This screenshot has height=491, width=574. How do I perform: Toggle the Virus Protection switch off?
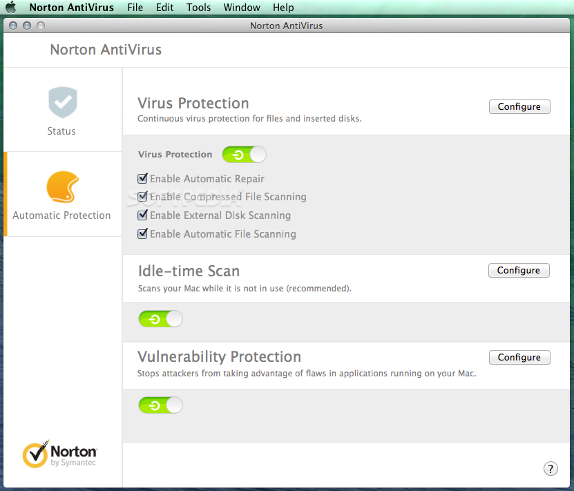point(244,155)
